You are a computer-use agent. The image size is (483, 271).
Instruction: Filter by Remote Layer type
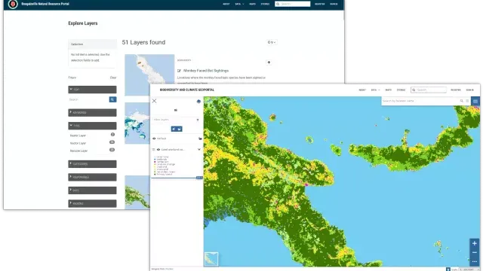[x=78, y=151]
